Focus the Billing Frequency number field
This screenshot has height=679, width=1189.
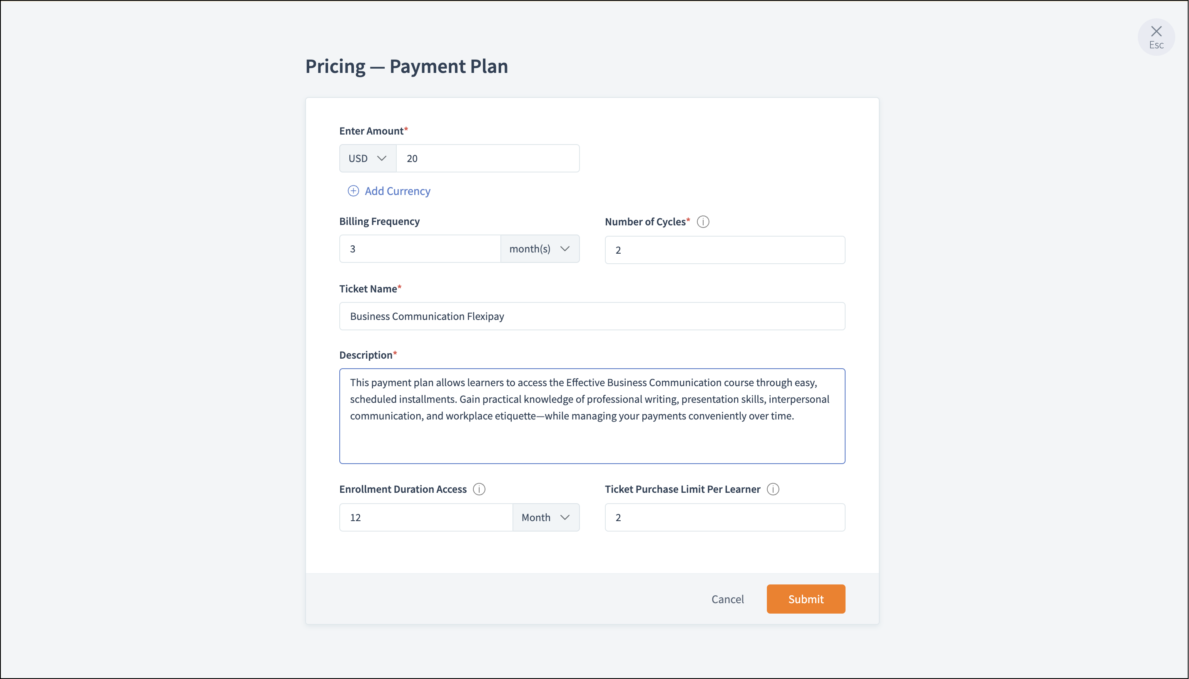point(420,249)
